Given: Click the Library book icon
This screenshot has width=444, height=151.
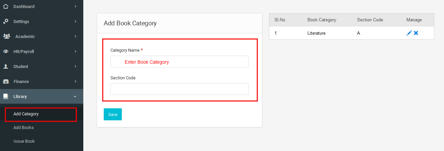Looking at the screenshot, I should [6, 96].
